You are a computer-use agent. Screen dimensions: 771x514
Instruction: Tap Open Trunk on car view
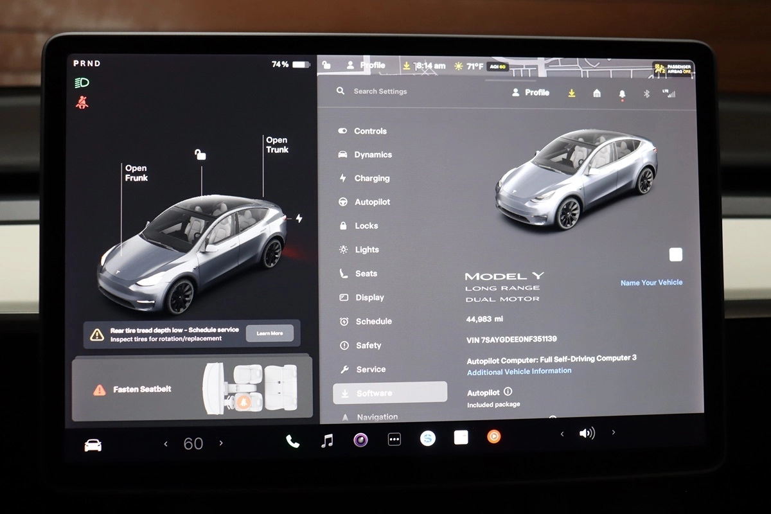(277, 145)
